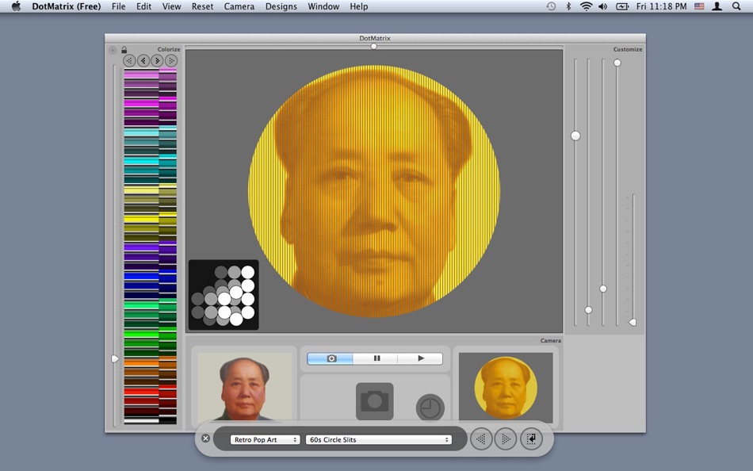The image size is (753, 471).
Task: Click the Fri 11:18 PM clock
Action: point(661,6)
